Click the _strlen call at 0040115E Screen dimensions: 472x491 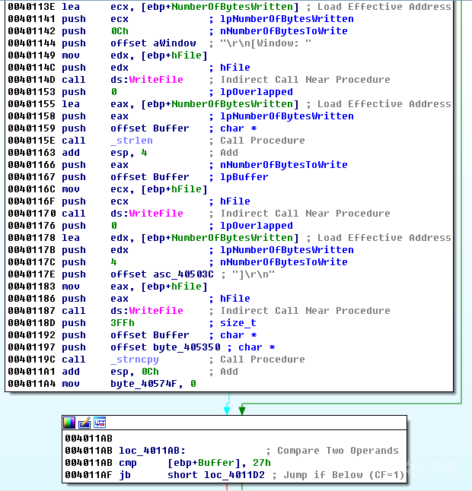pyautogui.click(x=132, y=141)
